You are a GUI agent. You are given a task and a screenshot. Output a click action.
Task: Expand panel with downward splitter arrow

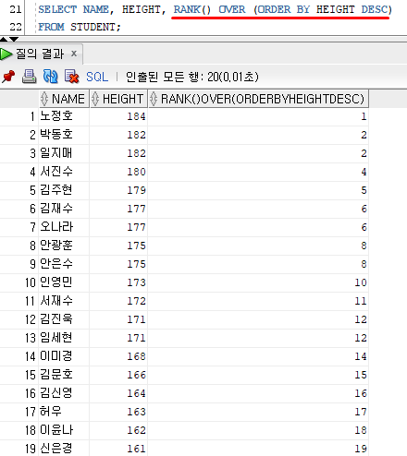click(x=14, y=39)
